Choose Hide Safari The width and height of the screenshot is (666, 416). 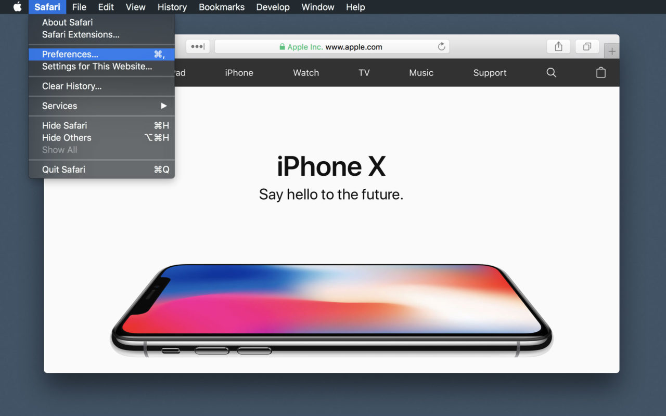[101, 125]
